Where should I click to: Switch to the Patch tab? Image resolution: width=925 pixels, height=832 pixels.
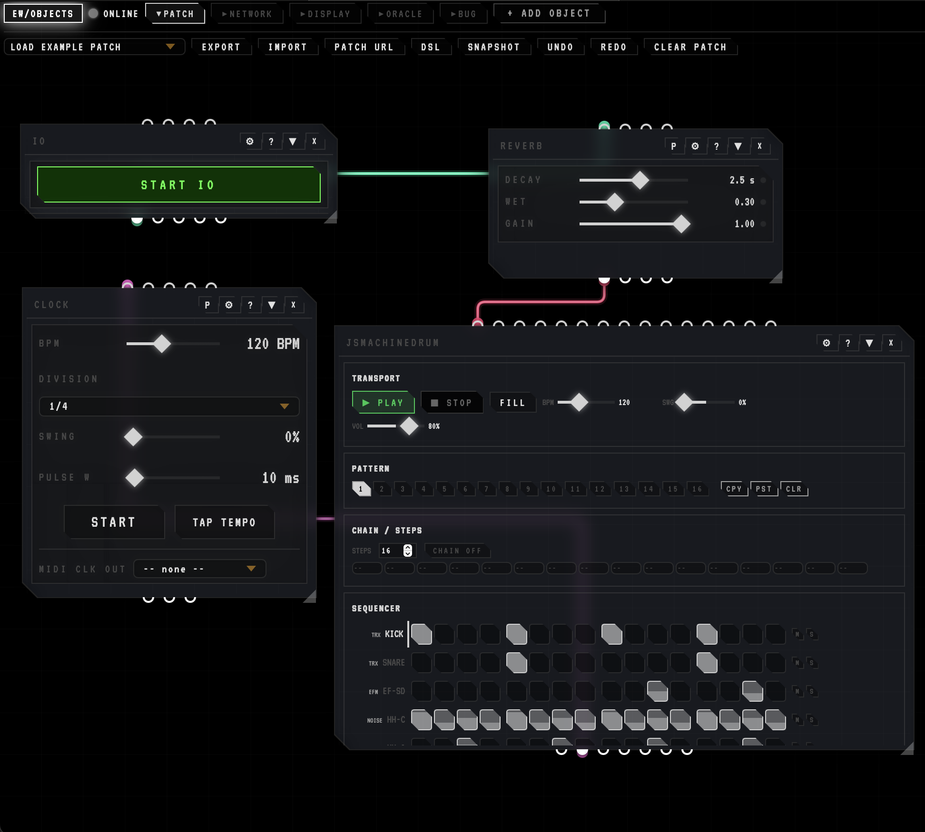[175, 14]
